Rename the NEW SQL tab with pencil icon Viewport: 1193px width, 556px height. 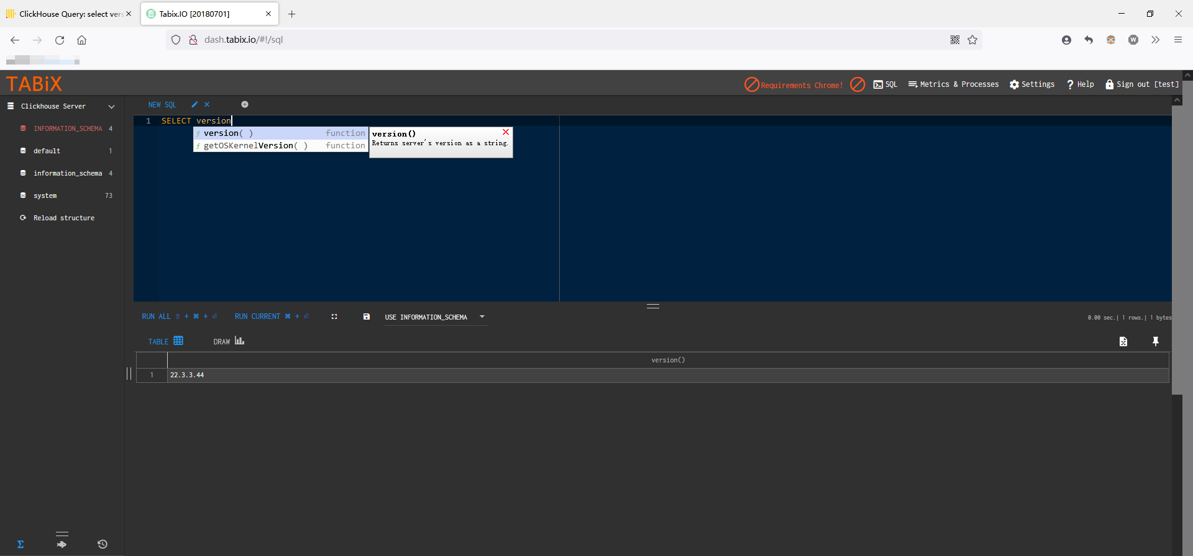click(194, 105)
